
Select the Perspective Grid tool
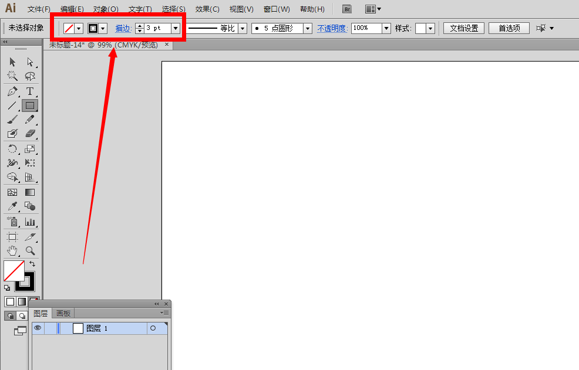coord(30,177)
